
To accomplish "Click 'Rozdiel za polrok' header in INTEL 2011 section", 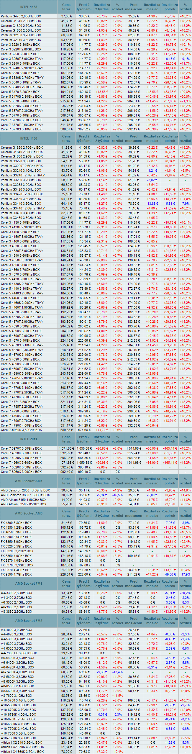I will 170,439.
